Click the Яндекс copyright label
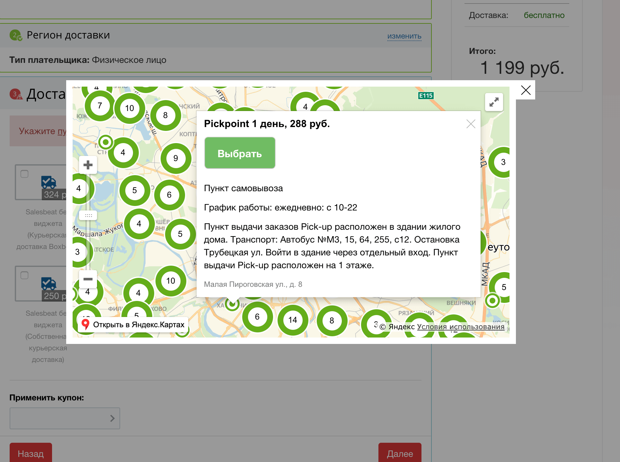Viewport: 620px width, 462px height. (x=397, y=327)
